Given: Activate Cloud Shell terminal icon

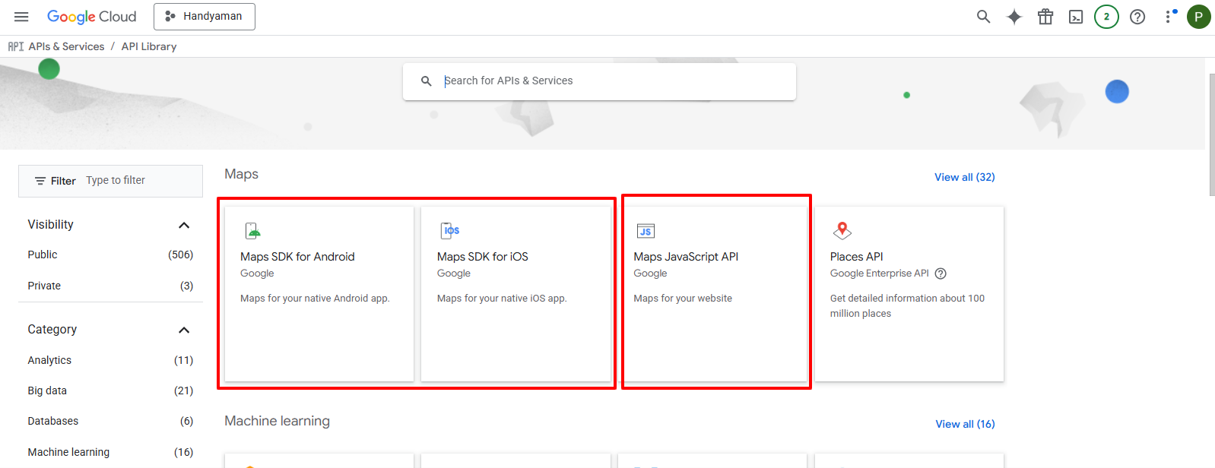Looking at the screenshot, I should pos(1076,17).
